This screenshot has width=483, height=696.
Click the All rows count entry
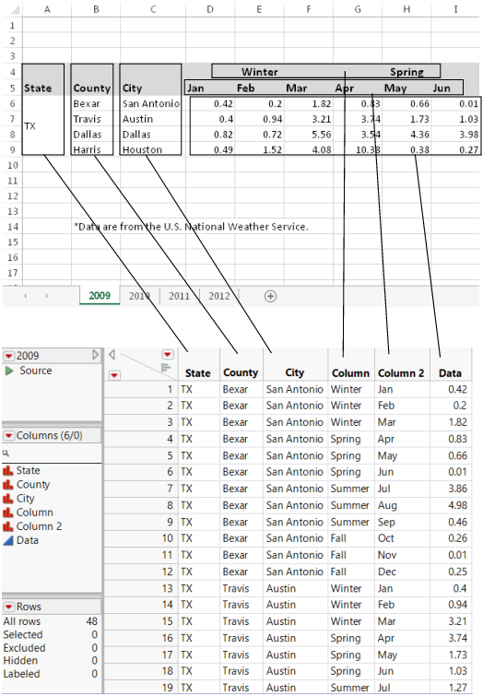point(50,621)
